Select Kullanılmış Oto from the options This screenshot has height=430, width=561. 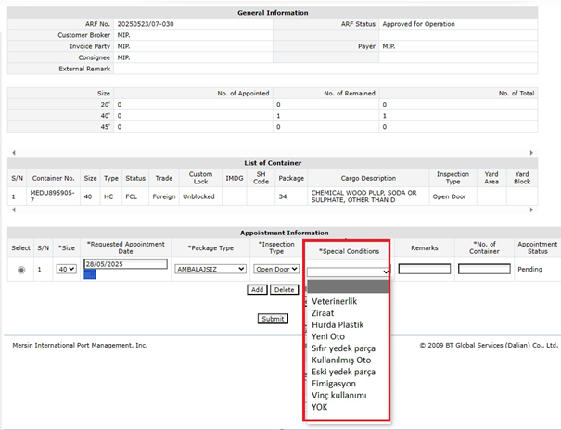341,360
